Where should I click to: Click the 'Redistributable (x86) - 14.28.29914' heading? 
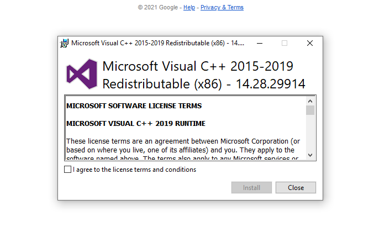[204, 84]
